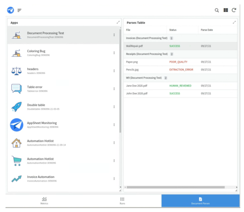Image resolution: width=244 pixels, height=212 pixels.
Task: Open more options for Coloring Bug
Action: click(x=114, y=53)
